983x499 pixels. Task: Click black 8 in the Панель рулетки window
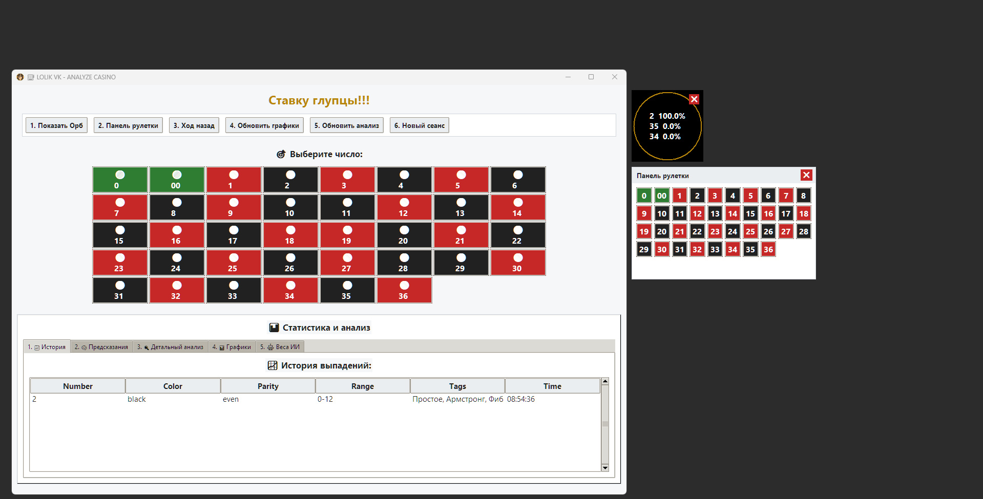[x=804, y=196]
